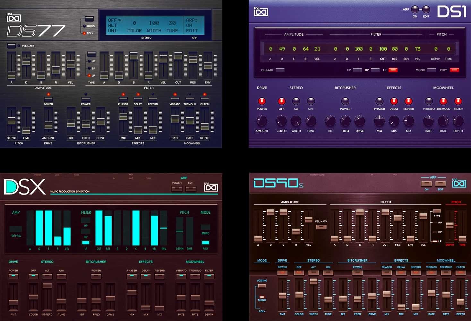Click the UVI logo on DS1 panel

(x=261, y=11)
